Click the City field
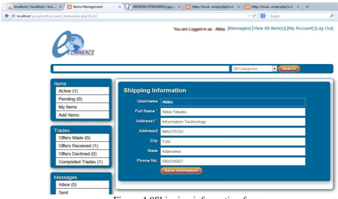Image resolution: width=338 pixels, height=199 pixels. [x=233, y=141]
